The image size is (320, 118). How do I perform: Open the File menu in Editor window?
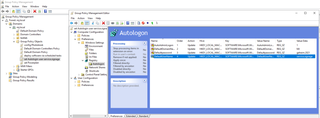click(x=72, y=18)
